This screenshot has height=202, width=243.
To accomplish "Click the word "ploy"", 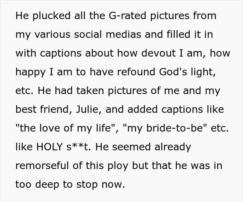I will (x=118, y=166).
